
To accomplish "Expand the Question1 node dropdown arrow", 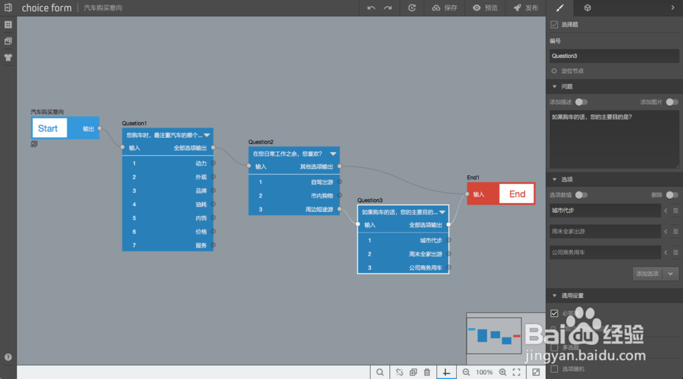I will point(207,135).
